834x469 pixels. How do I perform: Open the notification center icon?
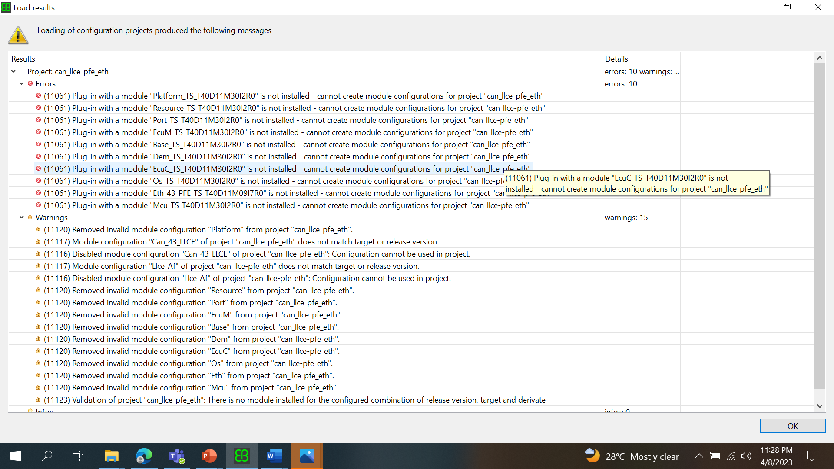[813, 456]
